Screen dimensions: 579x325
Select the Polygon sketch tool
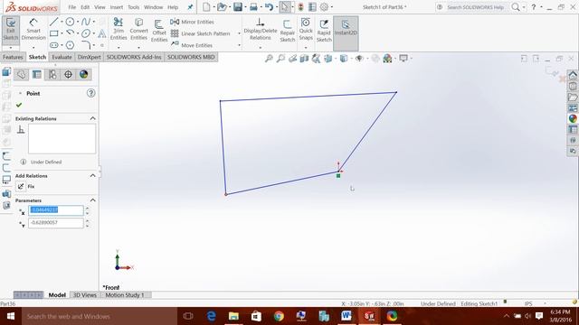tap(70, 45)
